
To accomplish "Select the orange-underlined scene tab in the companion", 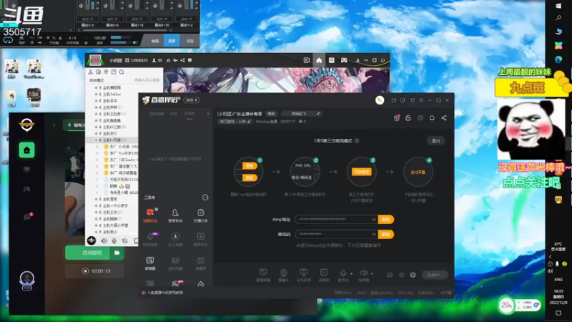I will [189, 114].
